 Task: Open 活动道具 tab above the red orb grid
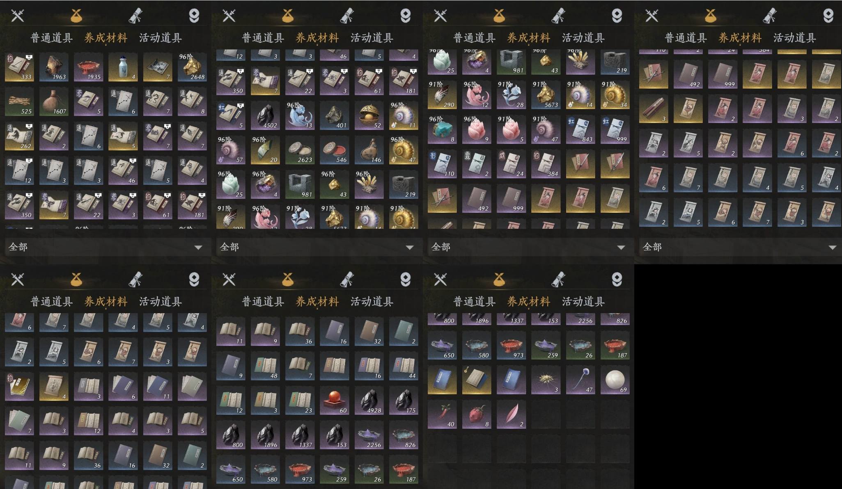pyautogui.click(x=372, y=302)
